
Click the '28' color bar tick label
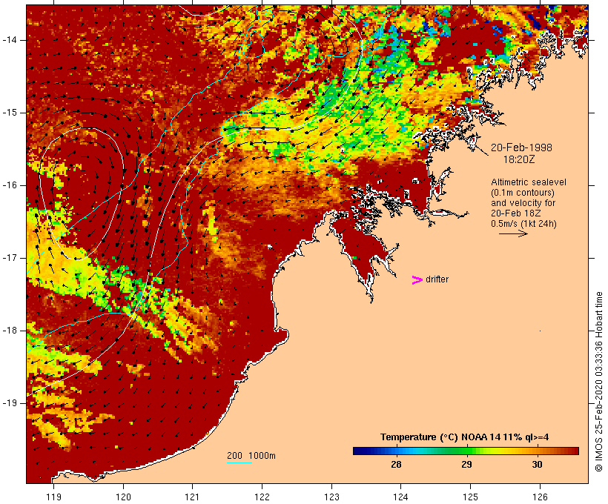point(396,465)
